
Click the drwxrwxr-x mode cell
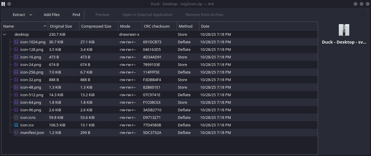click(x=129, y=34)
